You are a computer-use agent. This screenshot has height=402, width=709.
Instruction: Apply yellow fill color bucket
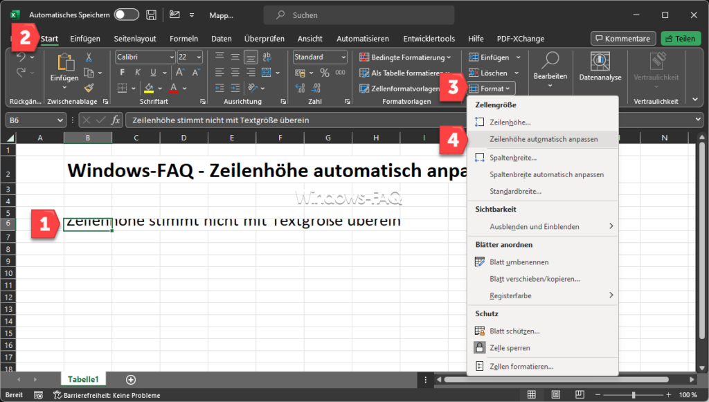[149, 88]
